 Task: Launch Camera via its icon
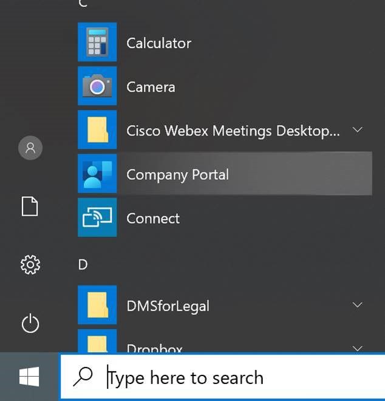click(x=97, y=86)
